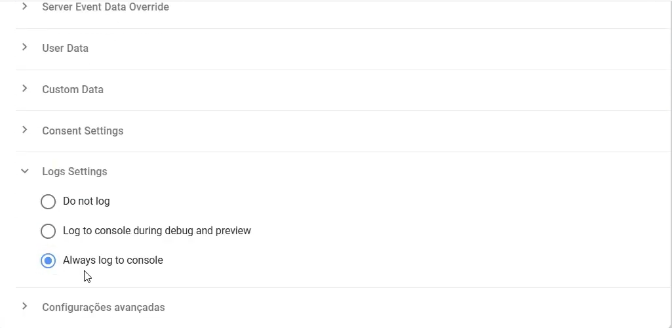The width and height of the screenshot is (672, 328).
Task: Choose the debug and preview logging radio button
Action: [48, 231]
